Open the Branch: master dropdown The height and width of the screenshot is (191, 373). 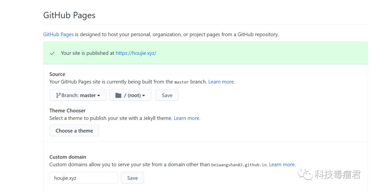click(x=78, y=95)
